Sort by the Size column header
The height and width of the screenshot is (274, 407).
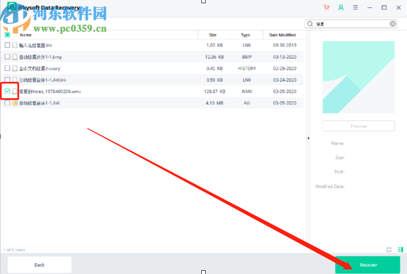[213, 35]
